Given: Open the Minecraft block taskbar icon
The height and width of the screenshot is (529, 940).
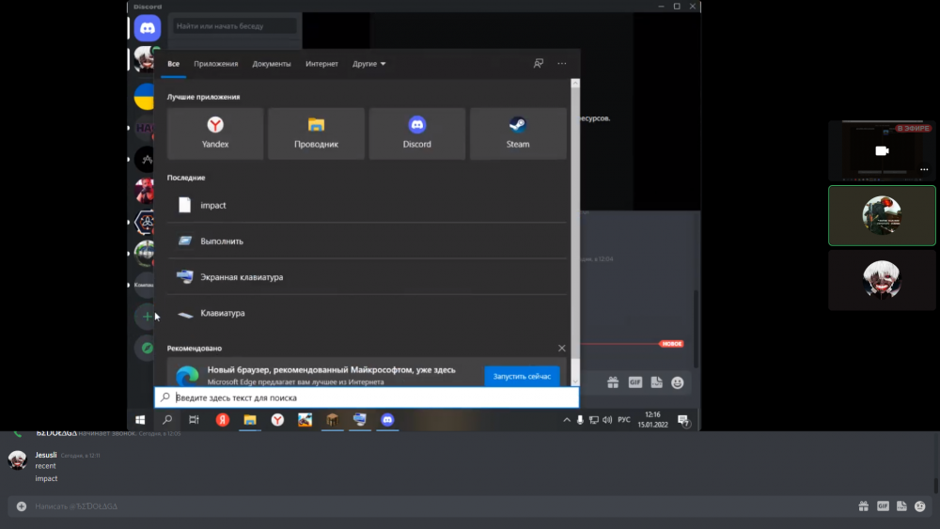Looking at the screenshot, I should tap(332, 420).
